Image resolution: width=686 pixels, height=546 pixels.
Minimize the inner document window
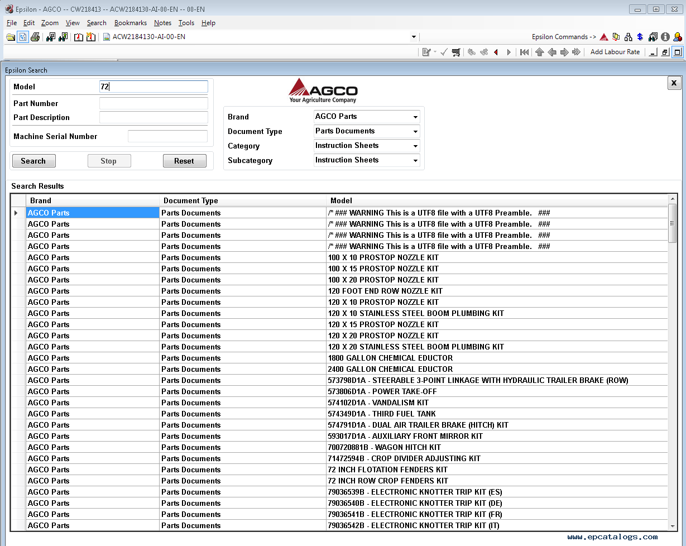pos(653,52)
